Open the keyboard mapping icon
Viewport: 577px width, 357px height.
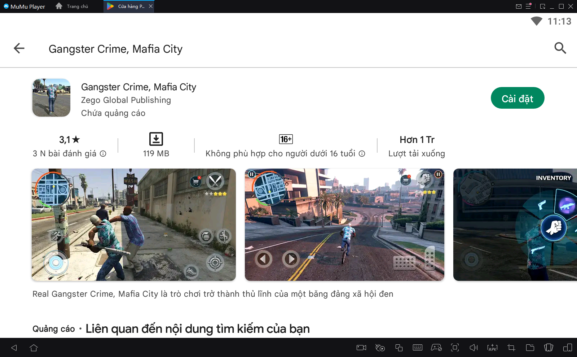(x=418, y=348)
